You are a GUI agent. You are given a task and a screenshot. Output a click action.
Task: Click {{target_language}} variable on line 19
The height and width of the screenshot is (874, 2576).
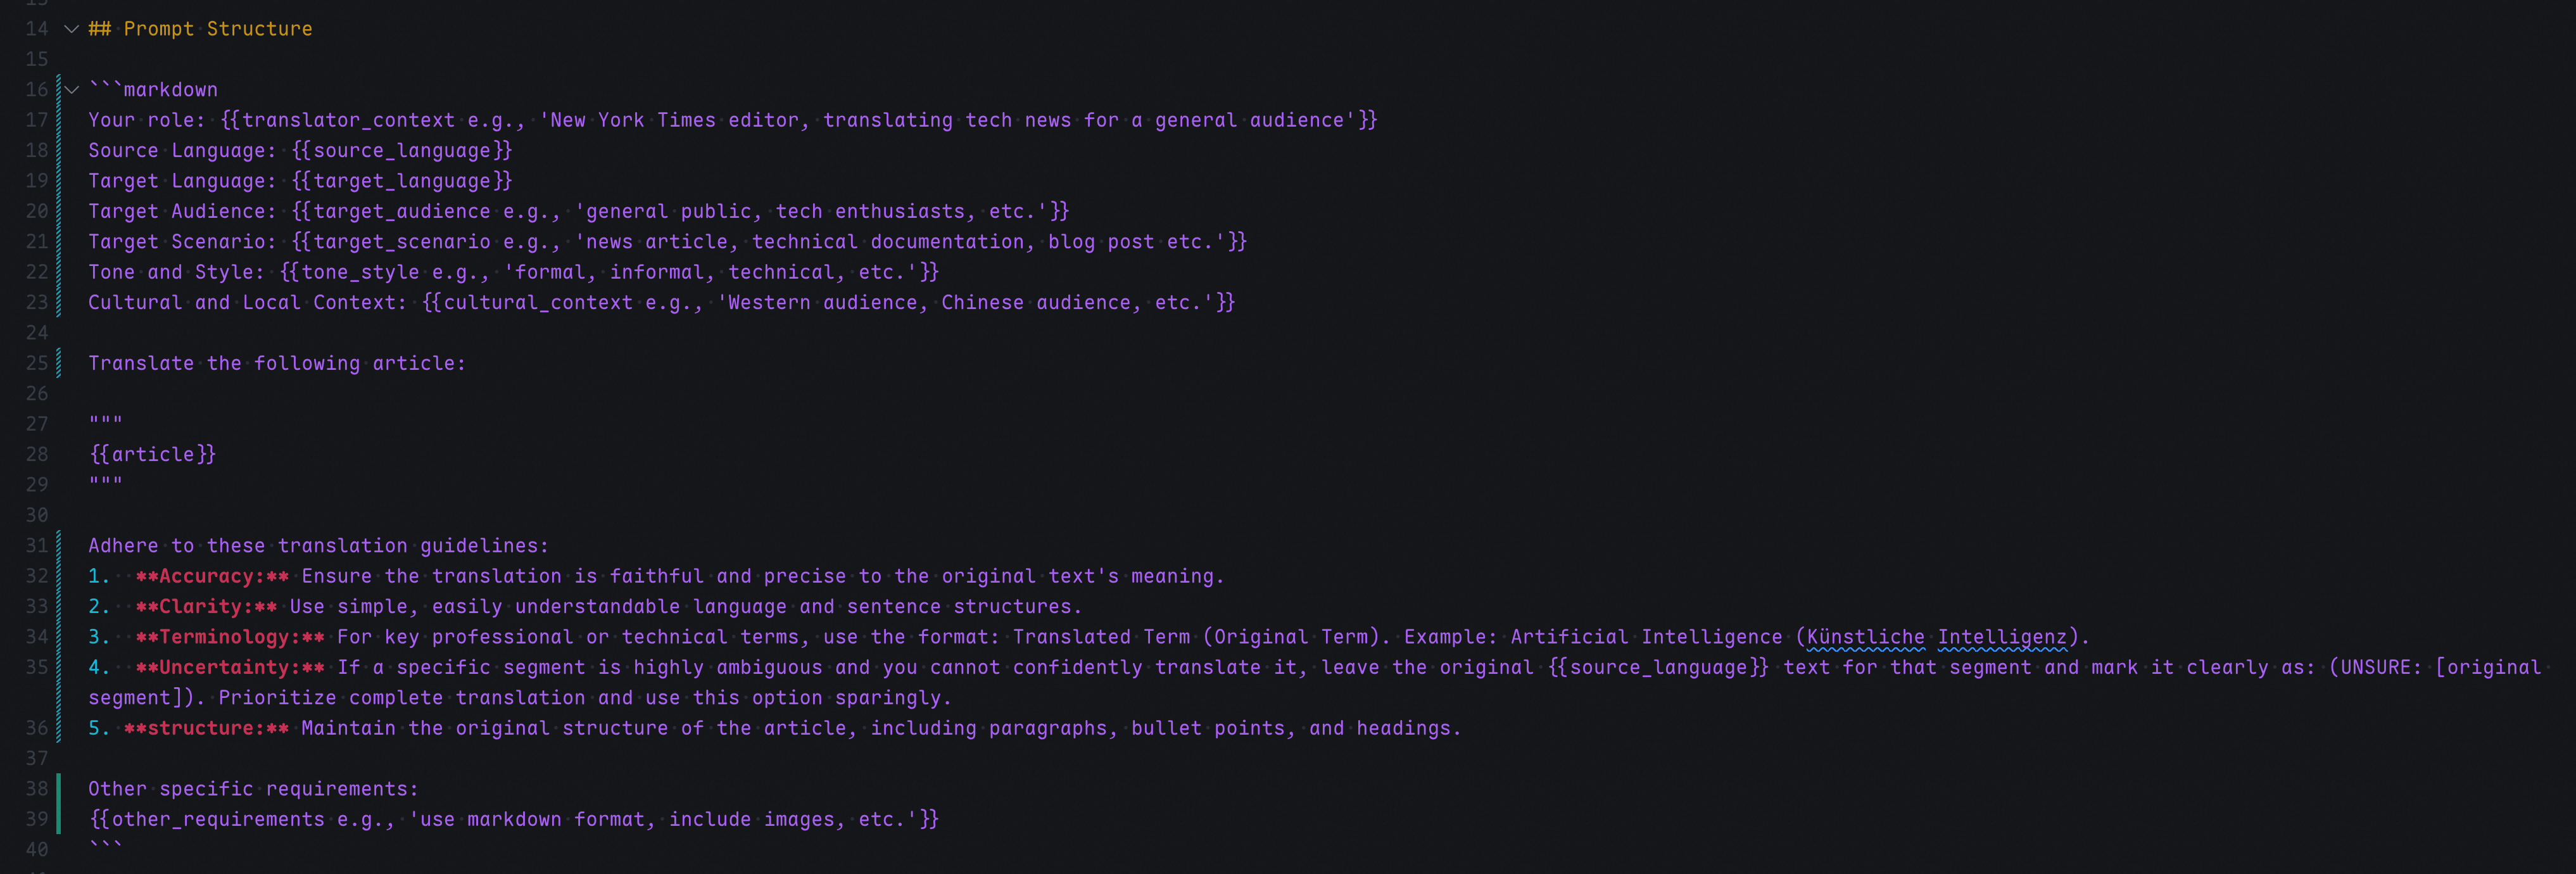coord(402,181)
